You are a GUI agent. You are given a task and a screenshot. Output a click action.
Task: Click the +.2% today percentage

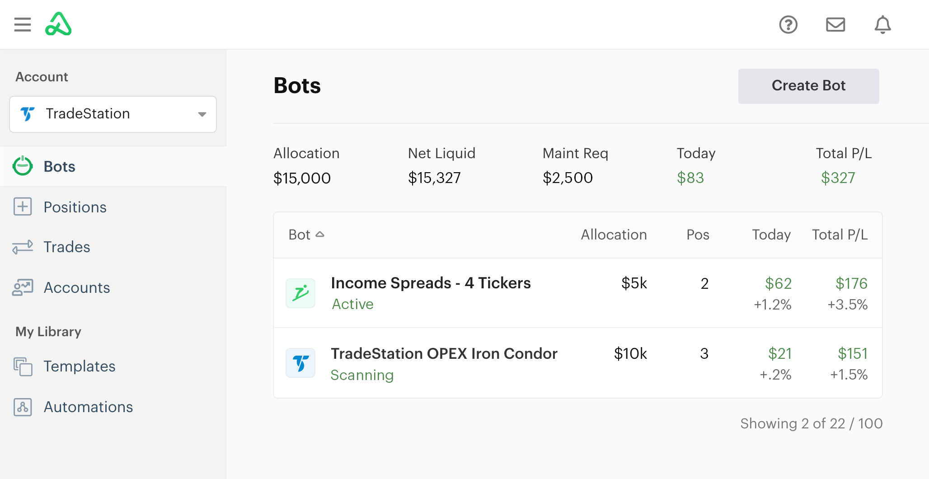click(775, 375)
